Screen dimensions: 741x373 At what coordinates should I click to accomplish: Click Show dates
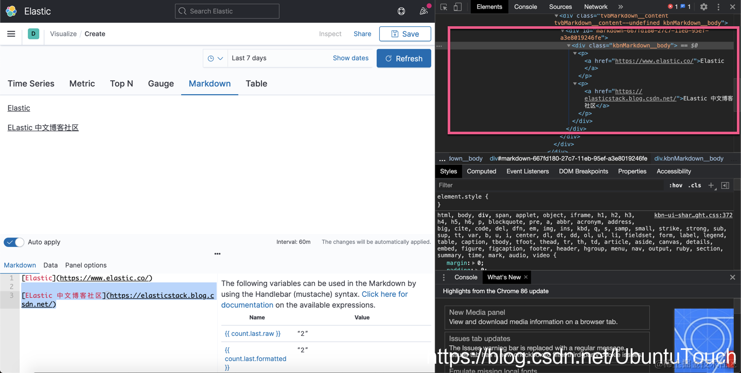pos(350,58)
